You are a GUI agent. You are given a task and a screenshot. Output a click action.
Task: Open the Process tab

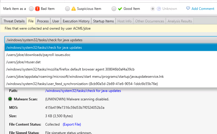[43, 21]
